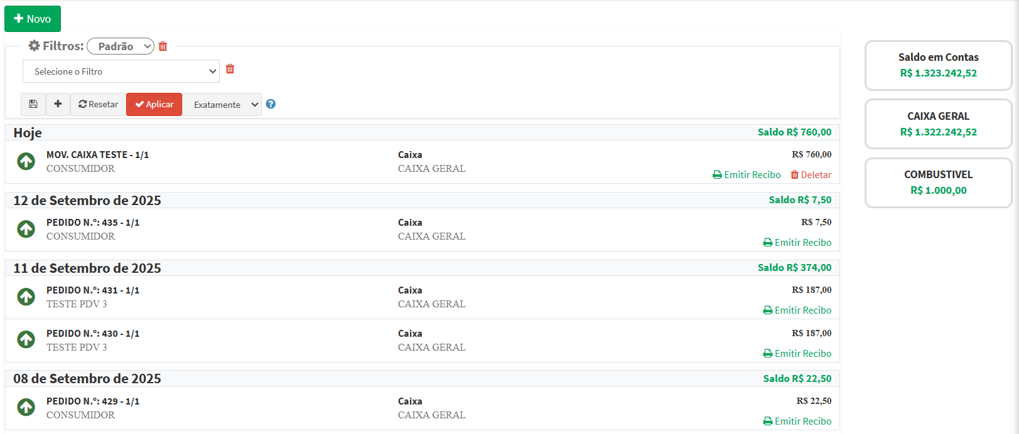The width and height of the screenshot is (1019, 434).
Task: Select the COMBUSTIVEL account card
Action: pyautogui.click(x=938, y=183)
